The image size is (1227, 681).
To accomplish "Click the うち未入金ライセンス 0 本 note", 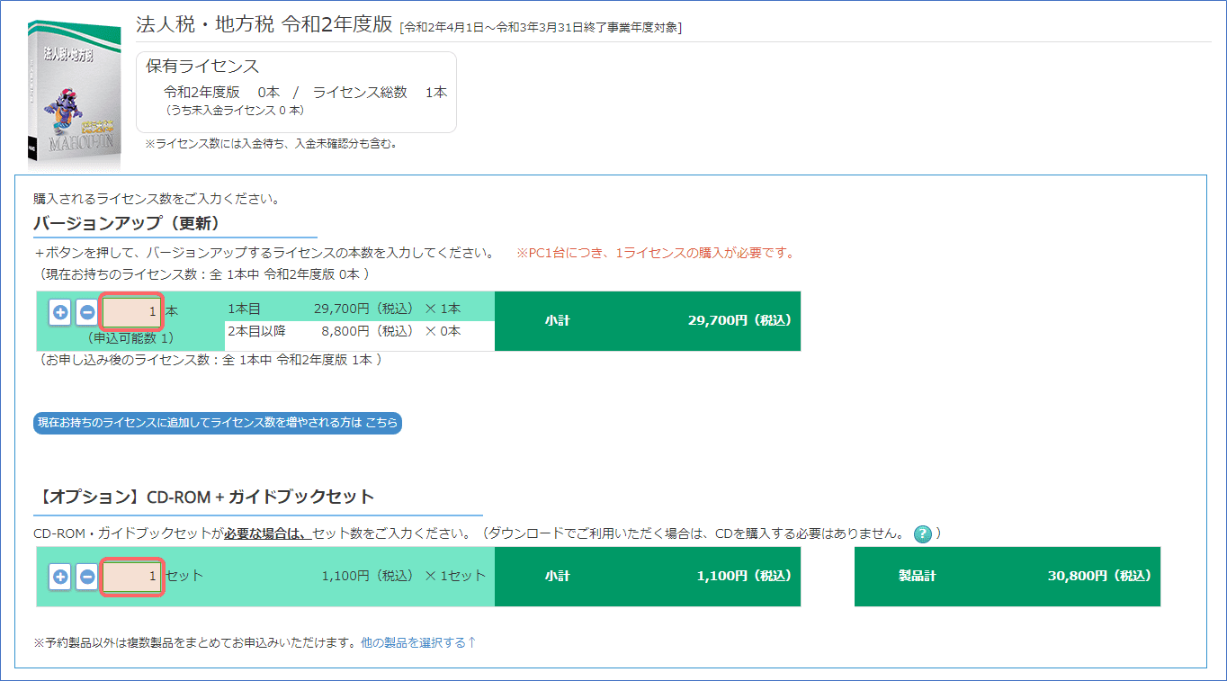I will coord(235,111).
